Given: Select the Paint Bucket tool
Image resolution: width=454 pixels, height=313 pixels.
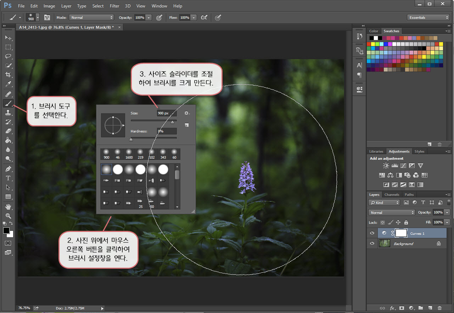Looking at the screenshot, I should 8,140.
